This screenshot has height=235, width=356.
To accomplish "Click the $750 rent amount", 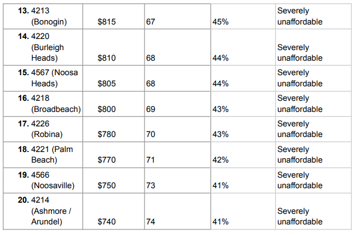I will click(x=107, y=185).
